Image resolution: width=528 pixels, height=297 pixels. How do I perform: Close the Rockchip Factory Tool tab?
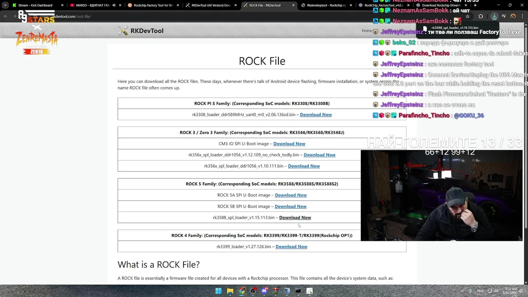click(x=178, y=5)
